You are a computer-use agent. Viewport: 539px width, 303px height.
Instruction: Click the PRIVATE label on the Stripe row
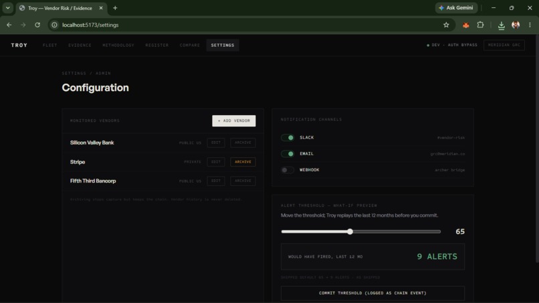193,162
